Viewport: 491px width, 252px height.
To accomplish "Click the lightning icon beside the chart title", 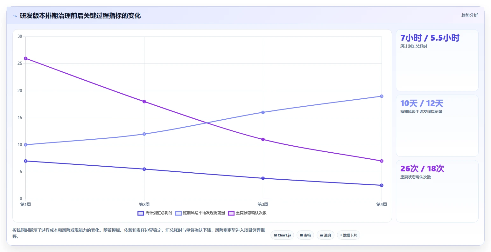I will tap(15, 16).
